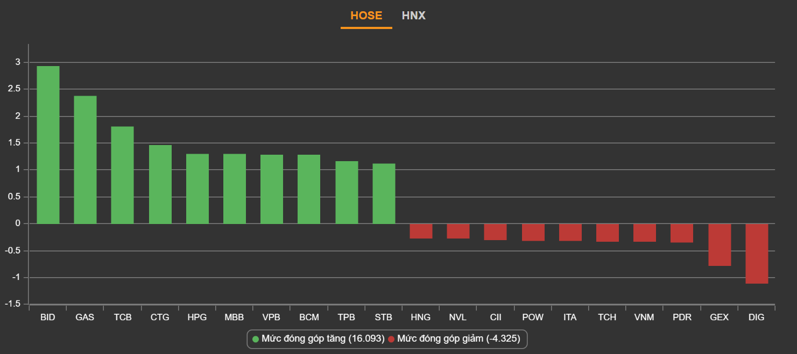Select the VNM red bar

pyautogui.click(x=645, y=233)
